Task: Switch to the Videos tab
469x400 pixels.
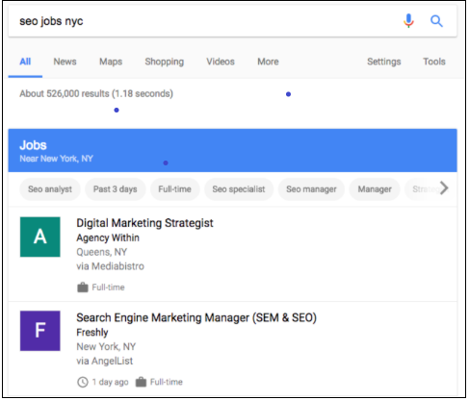Action: [221, 62]
